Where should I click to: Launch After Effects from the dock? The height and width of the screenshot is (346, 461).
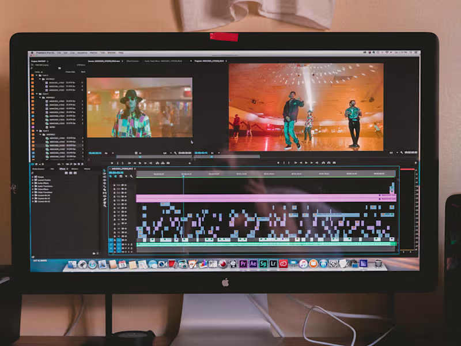pos(253,264)
